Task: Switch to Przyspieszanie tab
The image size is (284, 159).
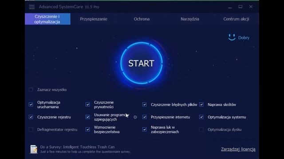Action: coord(94,19)
